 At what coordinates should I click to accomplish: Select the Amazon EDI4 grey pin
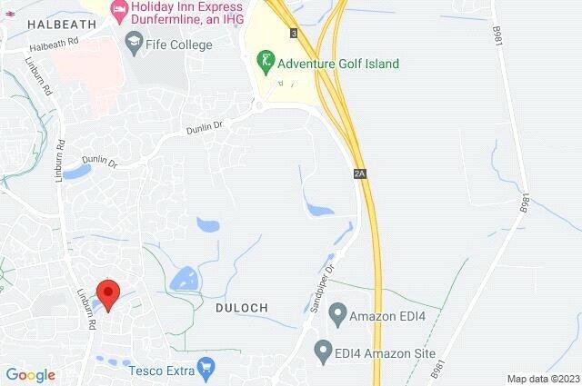point(337,315)
